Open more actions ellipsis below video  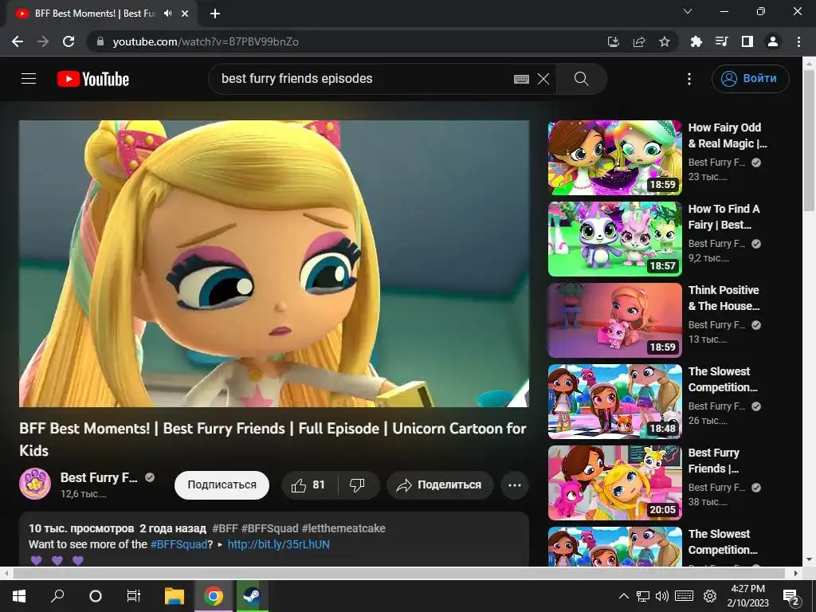click(x=515, y=485)
